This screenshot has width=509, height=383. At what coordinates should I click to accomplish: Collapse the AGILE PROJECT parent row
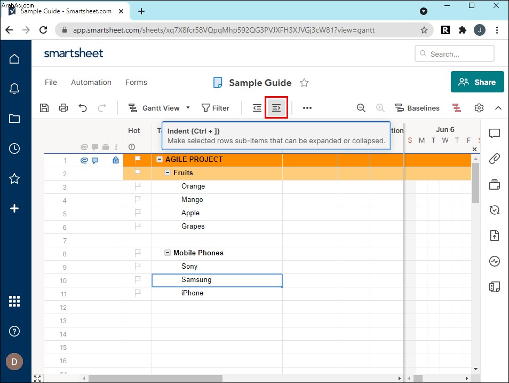(160, 159)
